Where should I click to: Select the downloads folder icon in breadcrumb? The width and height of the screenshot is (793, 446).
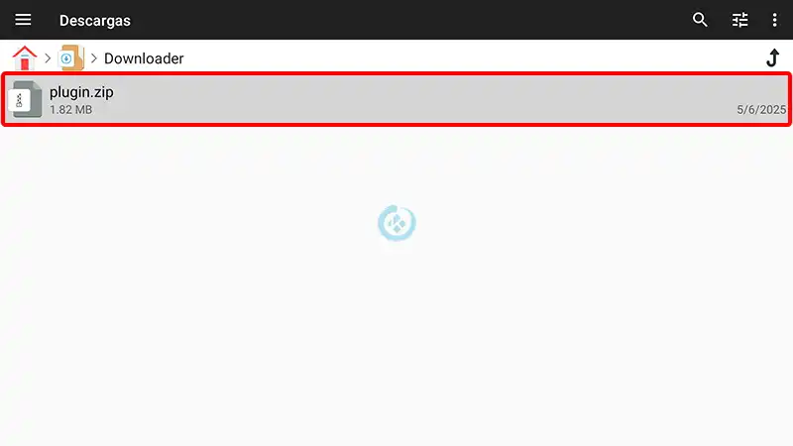tap(70, 57)
